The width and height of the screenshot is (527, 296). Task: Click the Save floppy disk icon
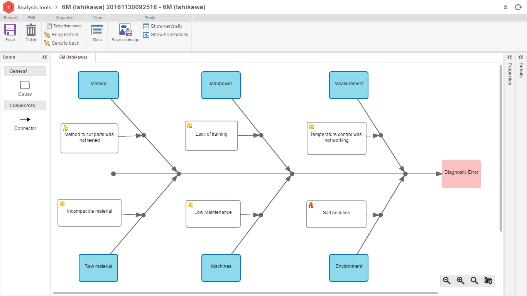tap(10, 30)
